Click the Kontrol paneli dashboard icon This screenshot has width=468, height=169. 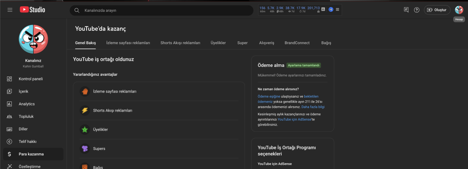pyautogui.click(x=9, y=79)
